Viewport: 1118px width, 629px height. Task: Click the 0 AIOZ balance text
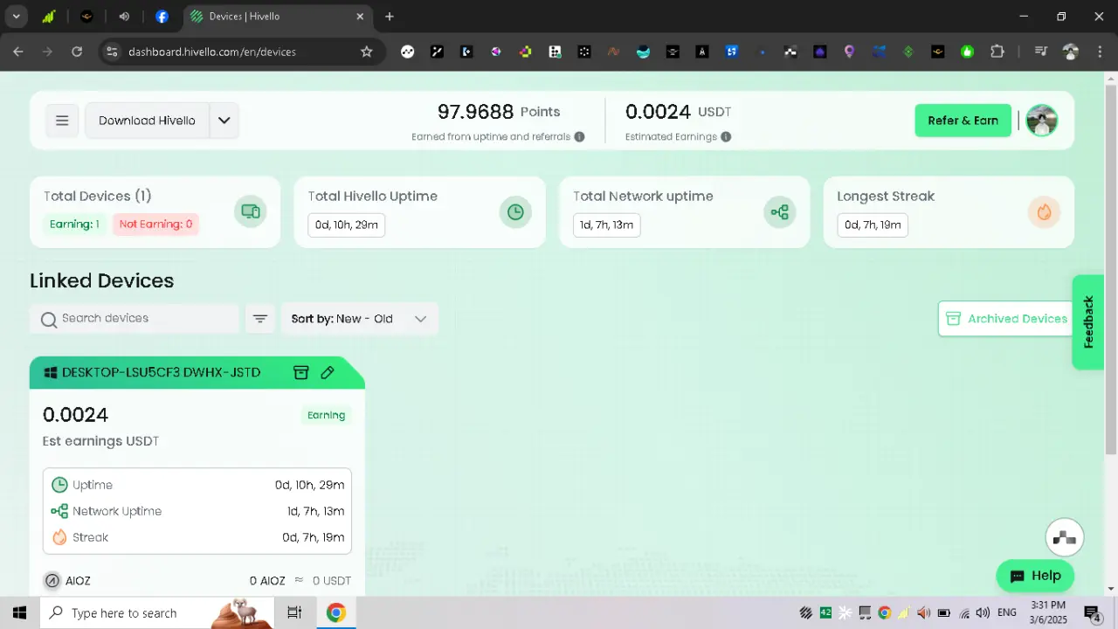coord(267,581)
